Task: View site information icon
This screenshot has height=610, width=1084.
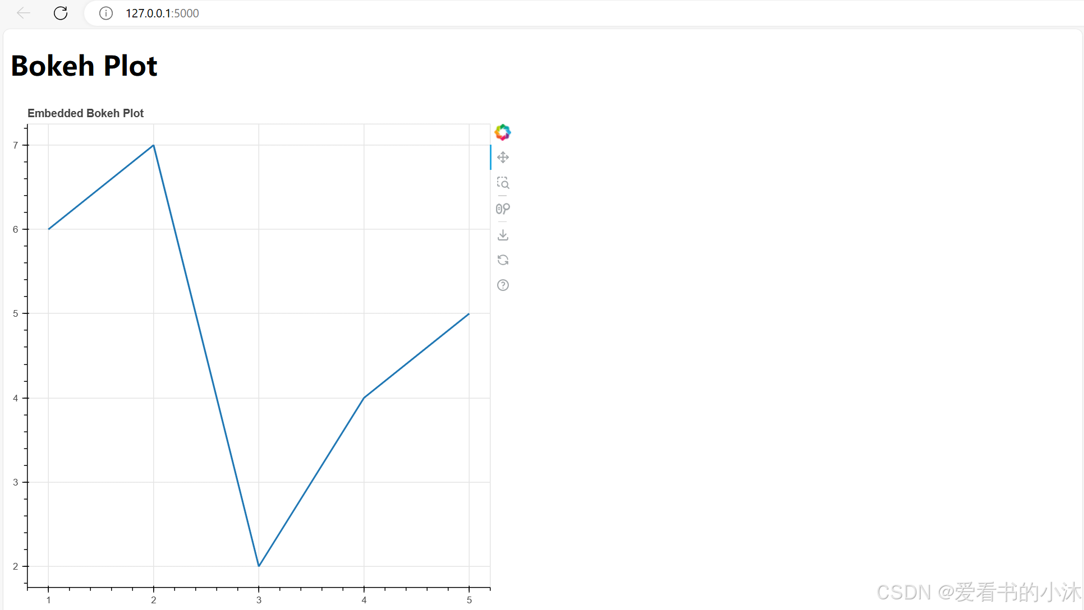Action: pyautogui.click(x=105, y=13)
